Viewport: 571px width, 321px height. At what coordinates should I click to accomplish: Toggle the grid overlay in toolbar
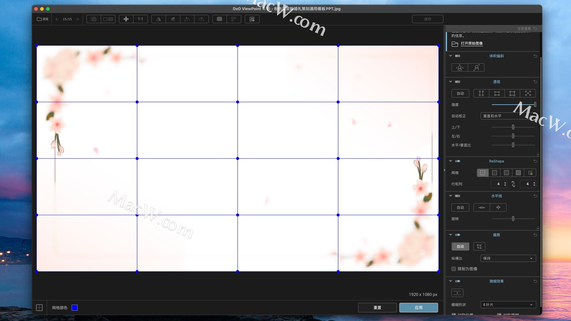219,19
